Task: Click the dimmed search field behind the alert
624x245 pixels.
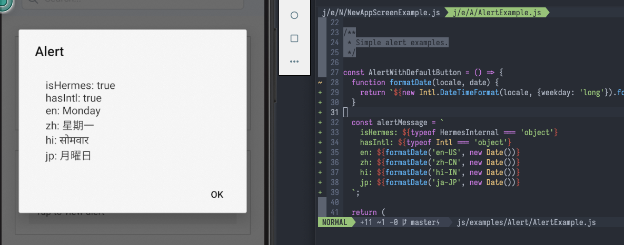Action: click(x=133, y=3)
